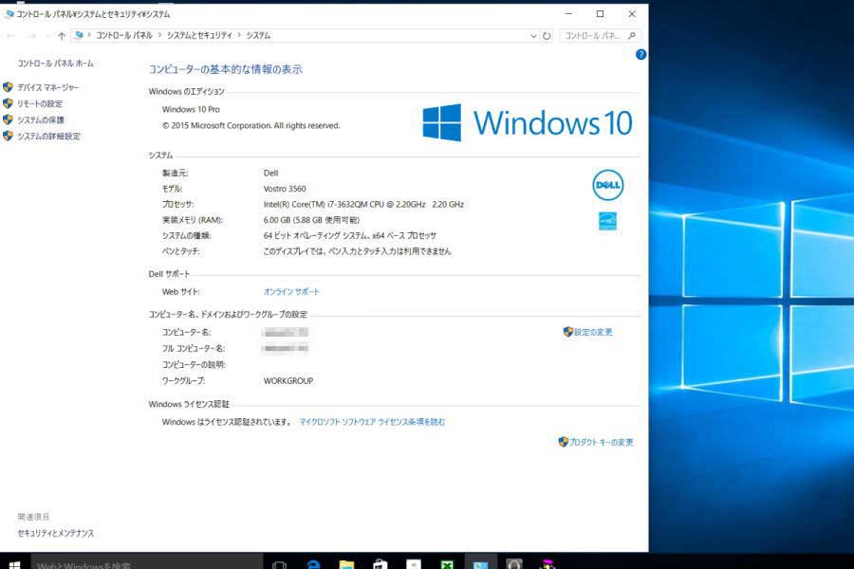This screenshot has width=854, height=569.
Task: Expand chevron after コントロール パネル breadcrumb
Action: tap(160, 35)
